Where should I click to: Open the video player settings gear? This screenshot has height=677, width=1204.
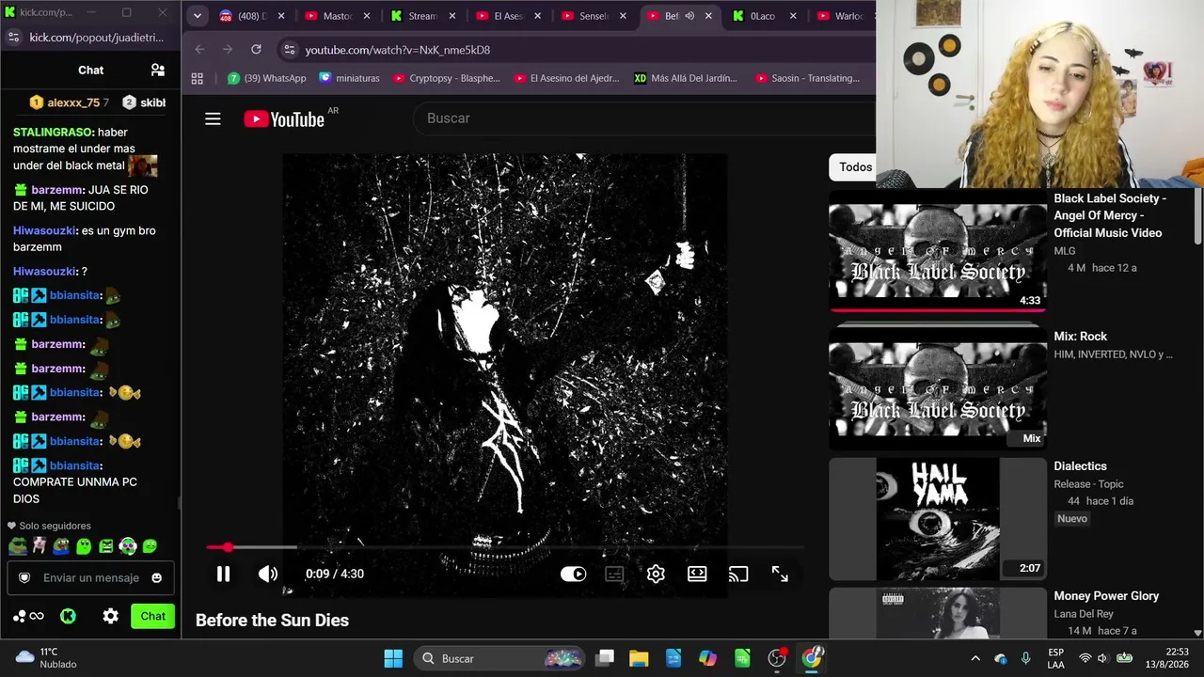pyautogui.click(x=656, y=574)
